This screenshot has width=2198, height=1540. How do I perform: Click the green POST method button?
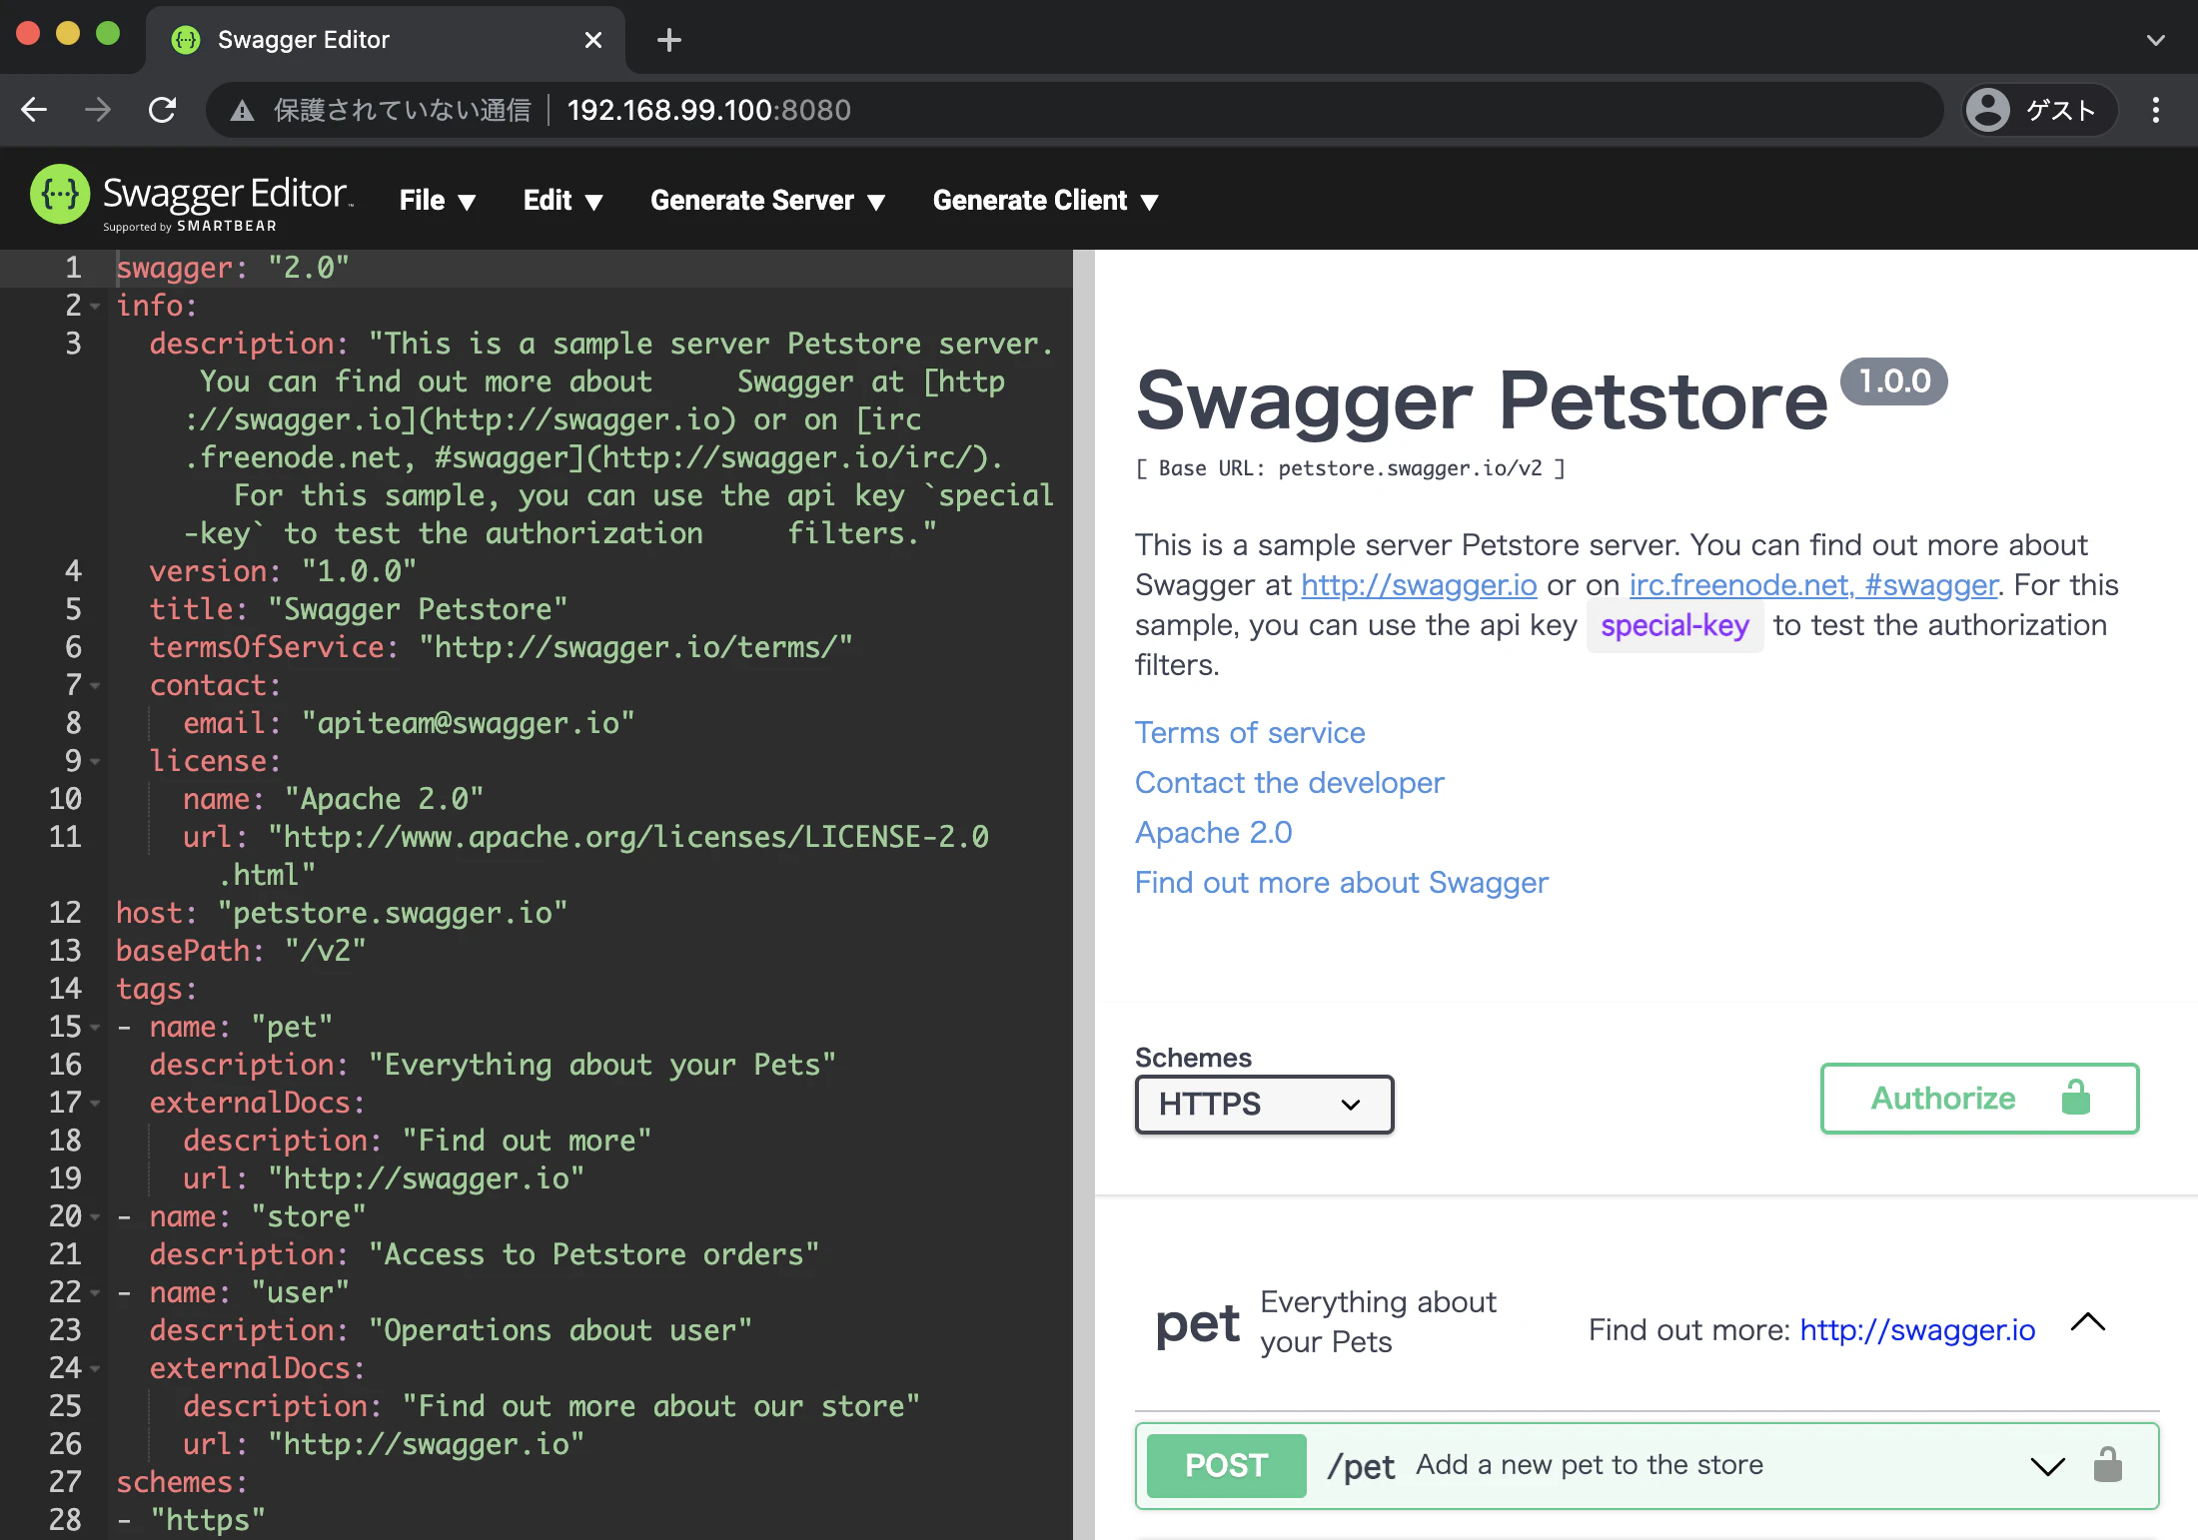pos(1226,1465)
